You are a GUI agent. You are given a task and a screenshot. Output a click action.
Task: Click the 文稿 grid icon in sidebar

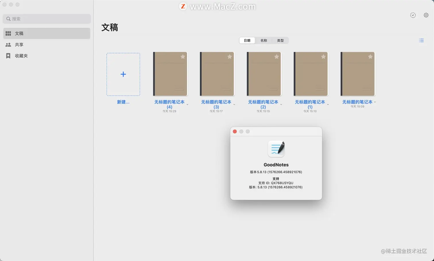tap(8, 34)
